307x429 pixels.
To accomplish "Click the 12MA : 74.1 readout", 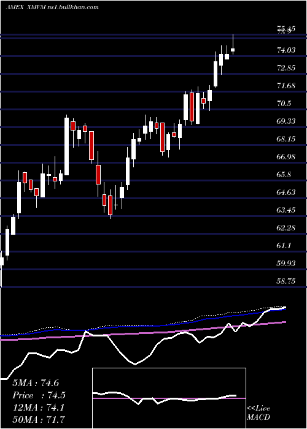I will [38, 408].
